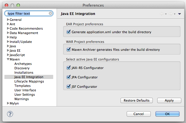
Task: Select the Help label in tree
Action: click(x=13, y=37)
